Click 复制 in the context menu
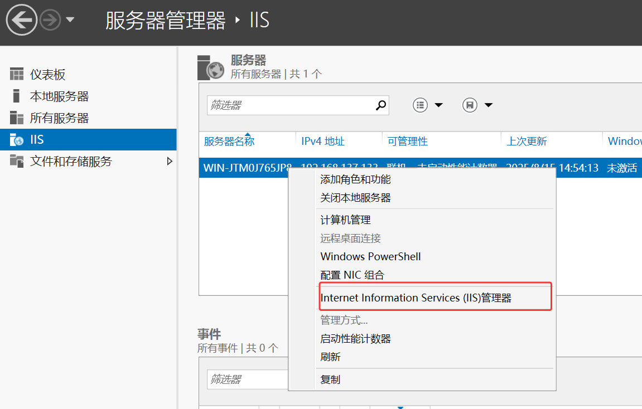This screenshot has height=409, width=642. coord(330,379)
